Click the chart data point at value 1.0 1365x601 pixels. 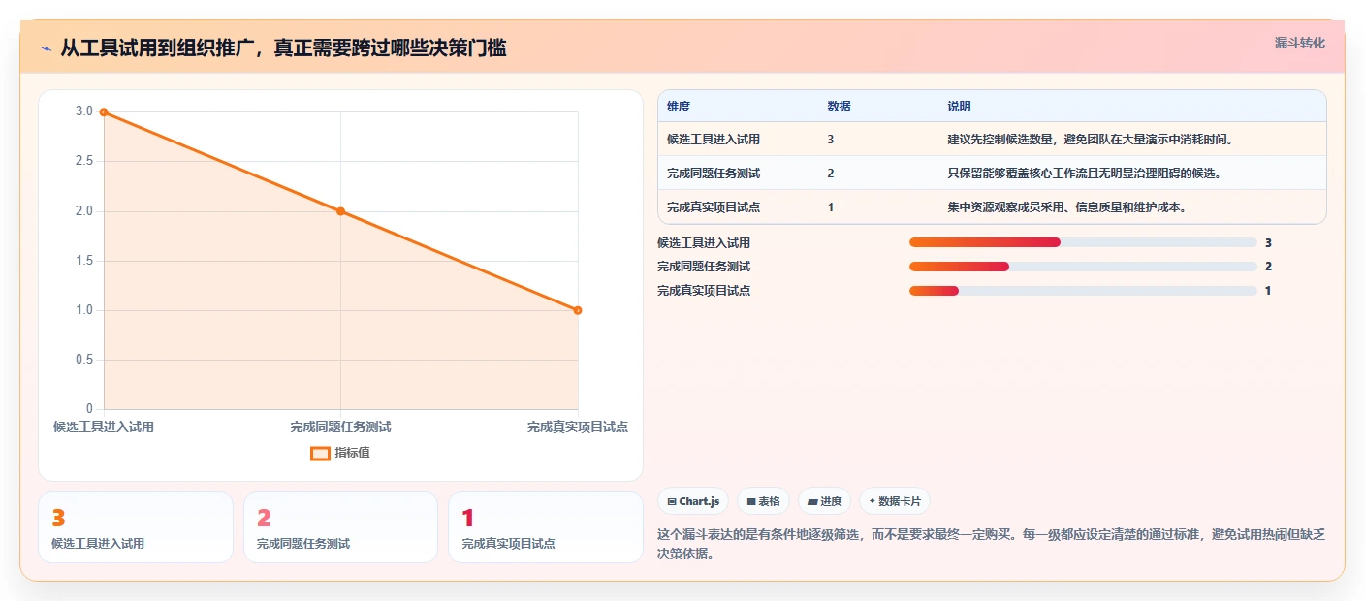[578, 310]
